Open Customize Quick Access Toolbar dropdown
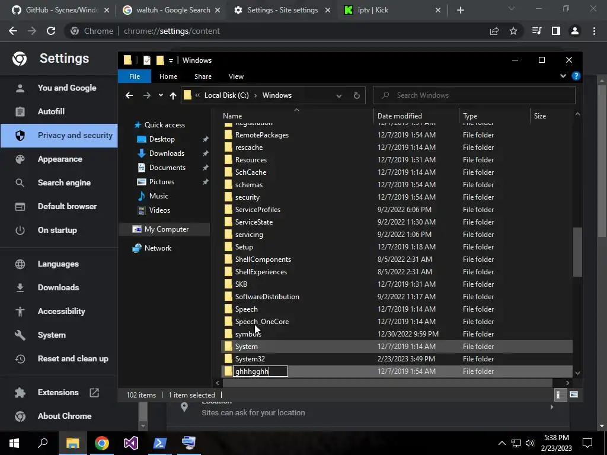 coord(171,60)
